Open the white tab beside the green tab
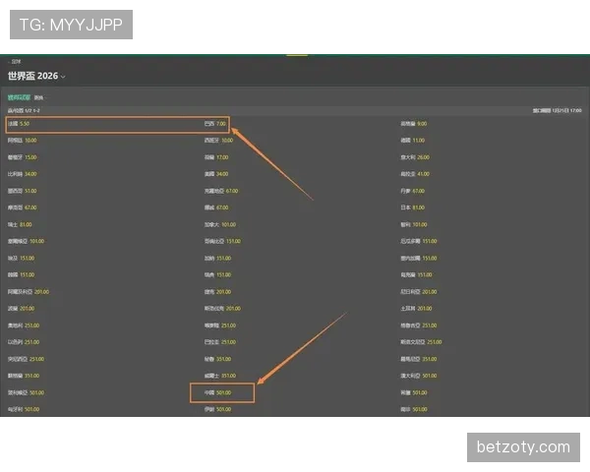This screenshot has width=590, height=472. 38,98
